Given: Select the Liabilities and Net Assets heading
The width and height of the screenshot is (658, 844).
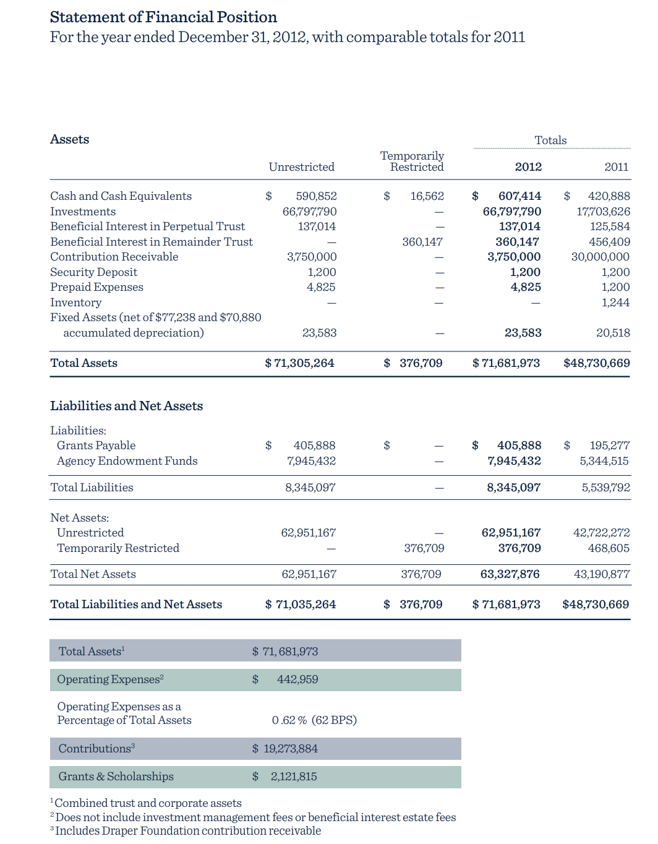Looking at the screenshot, I should (126, 406).
